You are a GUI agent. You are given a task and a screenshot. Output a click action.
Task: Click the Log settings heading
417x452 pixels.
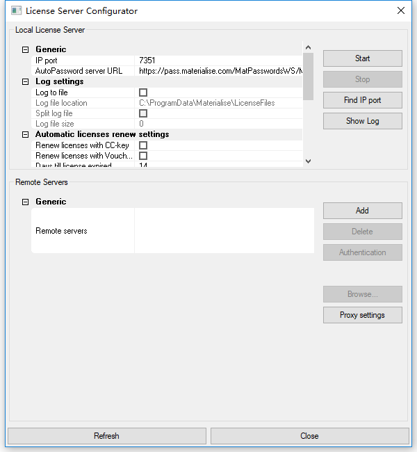[x=60, y=81]
